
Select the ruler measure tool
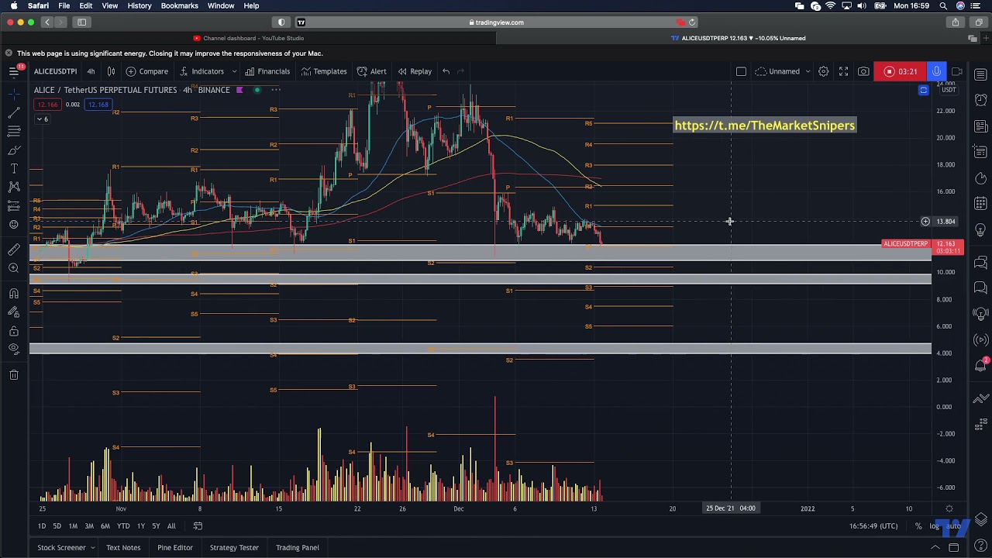[14, 250]
